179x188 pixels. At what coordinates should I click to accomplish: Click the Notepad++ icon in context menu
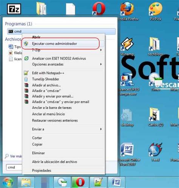pyautogui.click(x=26, y=73)
